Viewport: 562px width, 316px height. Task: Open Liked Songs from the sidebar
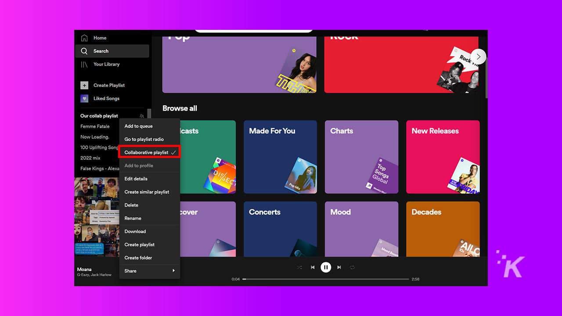tap(84, 98)
